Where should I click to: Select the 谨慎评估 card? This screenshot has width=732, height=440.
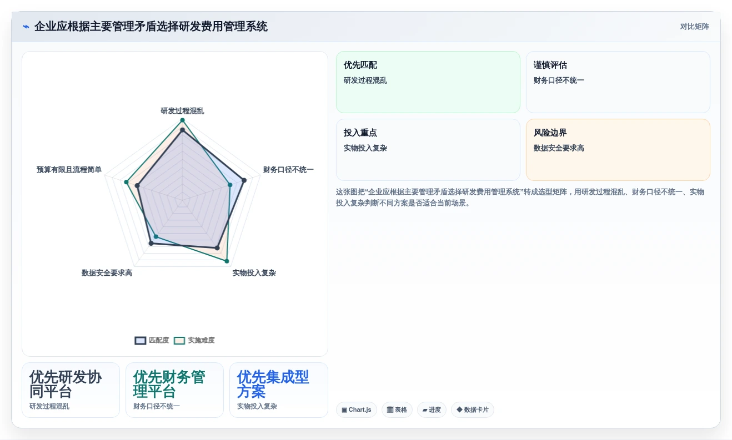[x=618, y=82]
